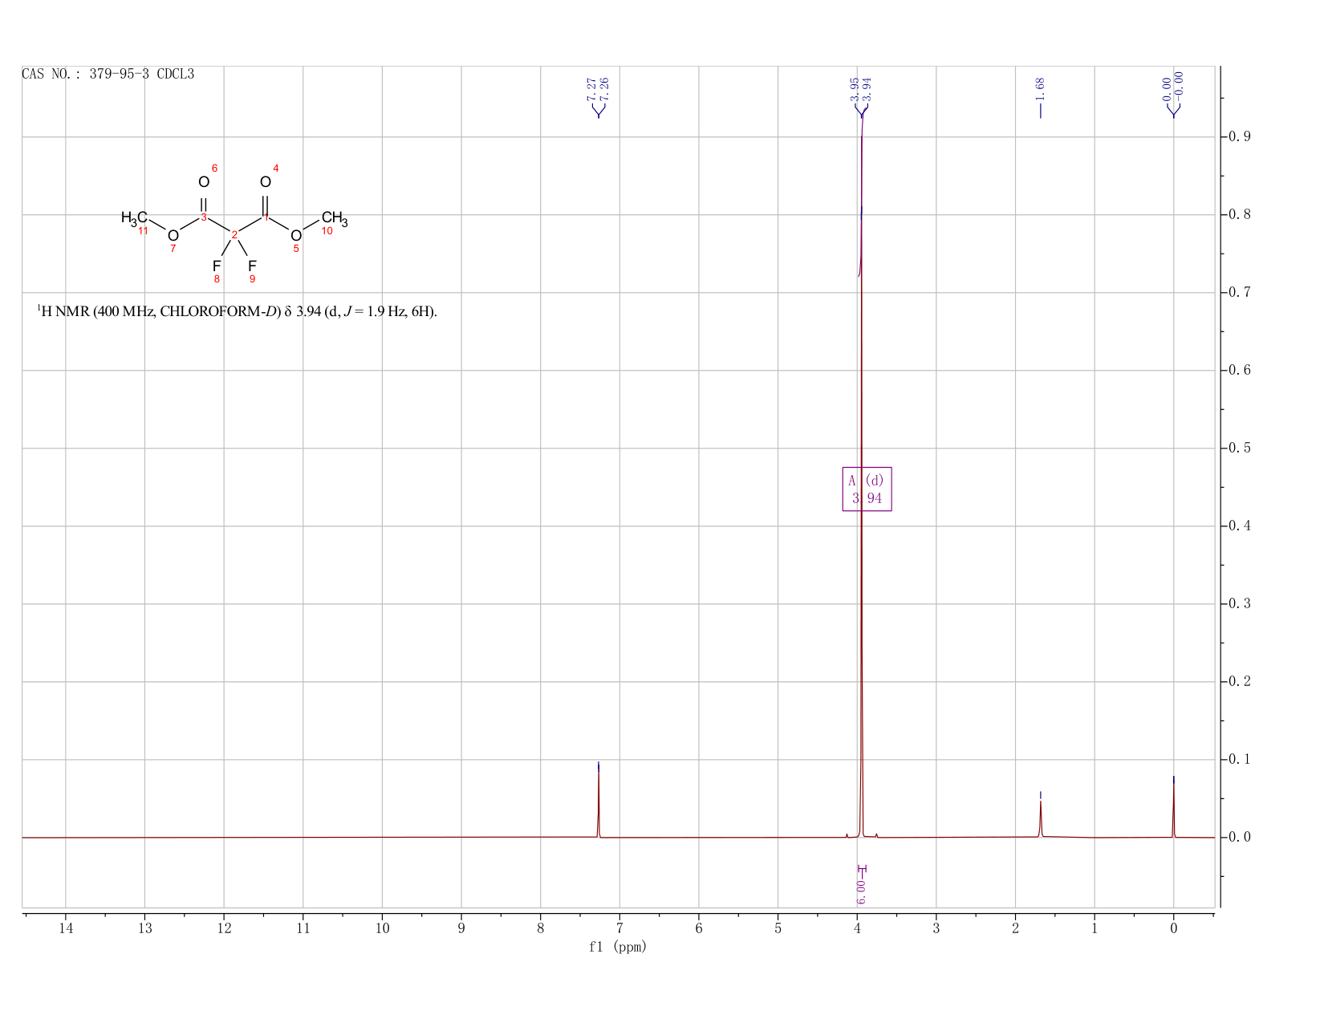Image resolution: width=1324 pixels, height=1023 pixels.
Task: Click the 6.00 integral label below the baseline
Action: (861, 891)
